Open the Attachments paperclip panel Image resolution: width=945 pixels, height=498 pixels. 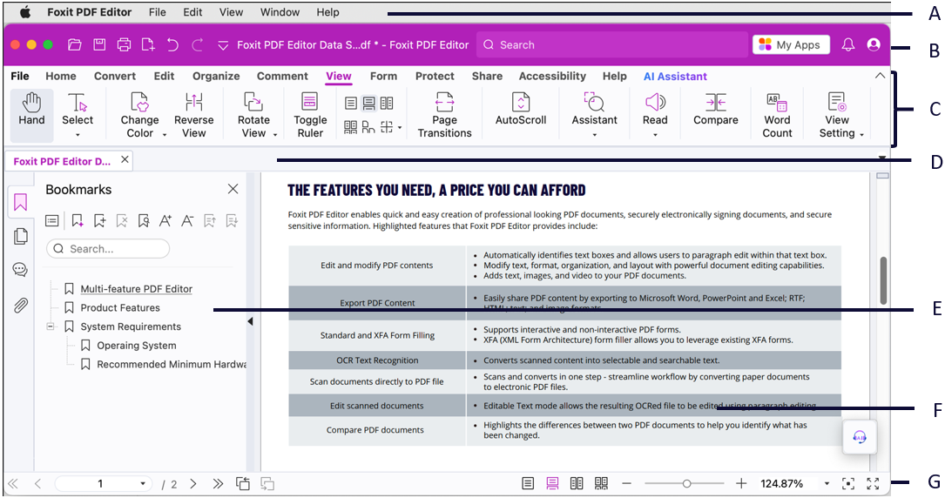click(x=21, y=306)
